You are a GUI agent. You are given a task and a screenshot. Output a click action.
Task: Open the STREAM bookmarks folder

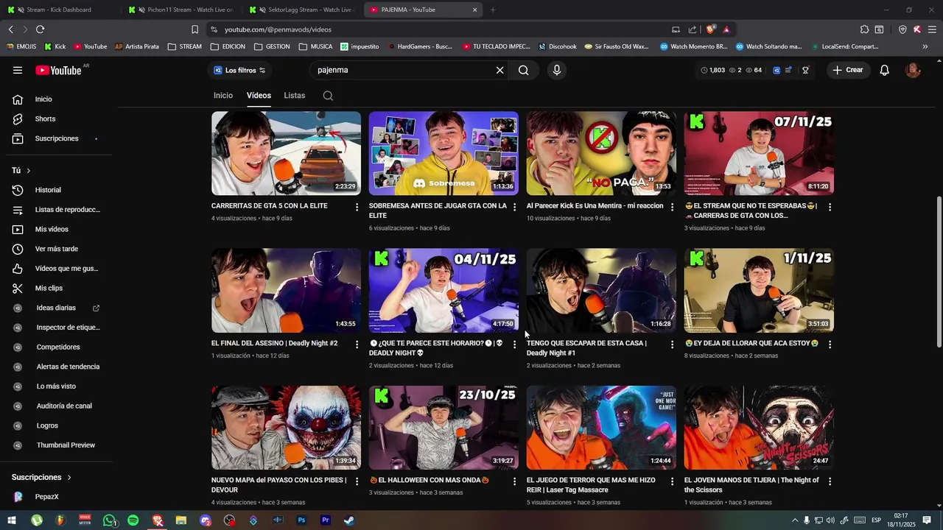click(184, 46)
